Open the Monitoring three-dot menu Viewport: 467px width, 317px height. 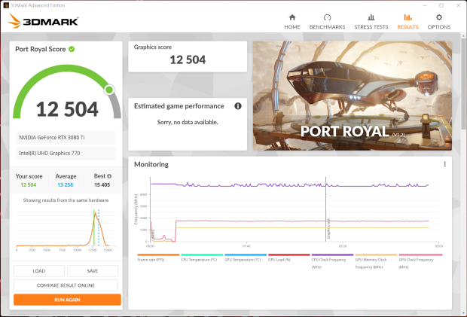point(444,164)
